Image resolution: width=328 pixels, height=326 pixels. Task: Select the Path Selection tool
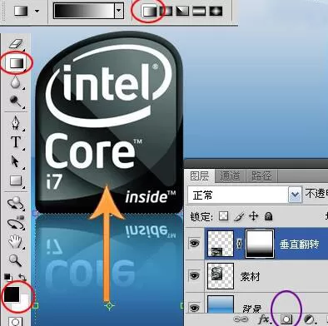(15, 161)
